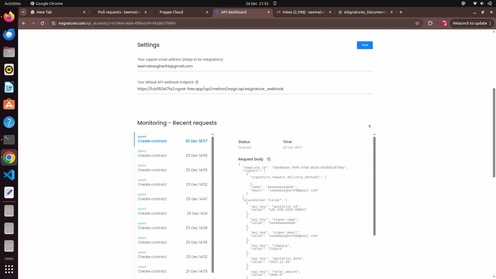Expand the tab search dropdown
This screenshot has height=279, width=496.
coord(23,12)
